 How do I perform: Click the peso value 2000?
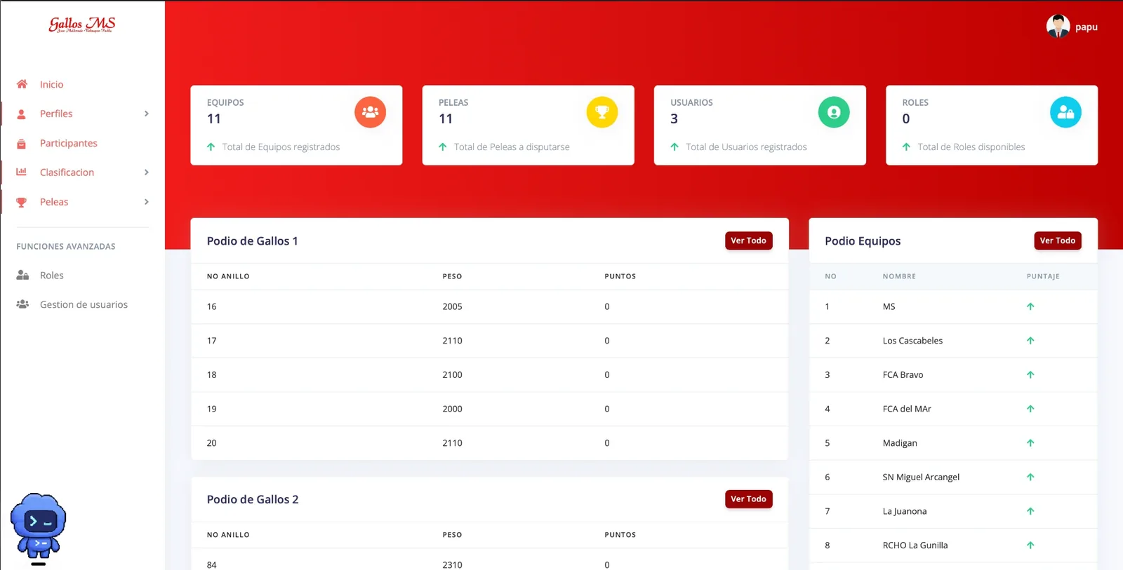tap(452, 409)
